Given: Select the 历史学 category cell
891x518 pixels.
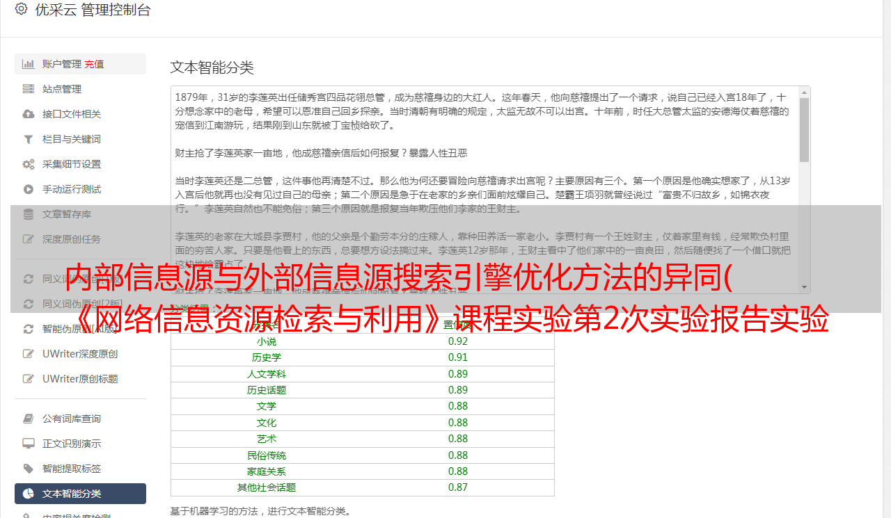Looking at the screenshot, I should [x=267, y=357].
